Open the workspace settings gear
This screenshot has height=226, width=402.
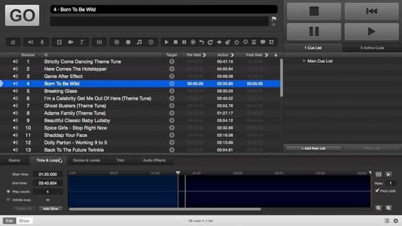click(396, 220)
